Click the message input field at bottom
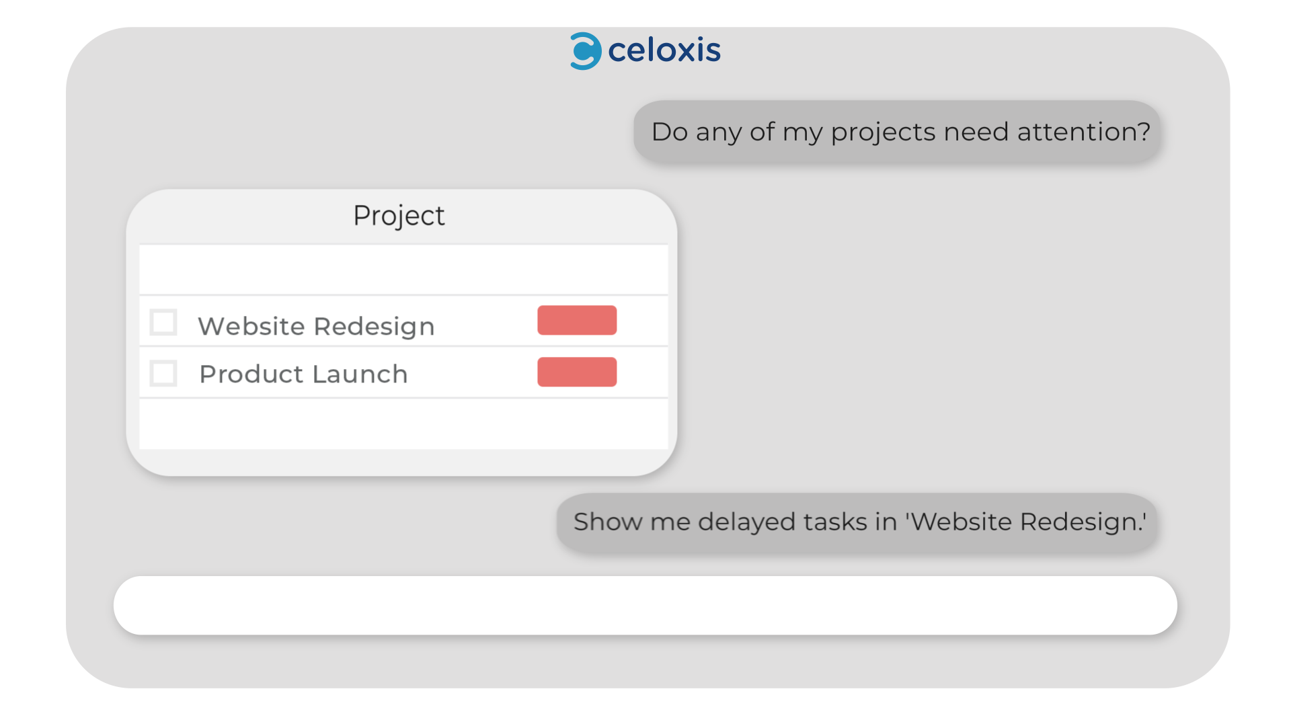Viewport: 1291px width, 726px height. (x=645, y=605)
